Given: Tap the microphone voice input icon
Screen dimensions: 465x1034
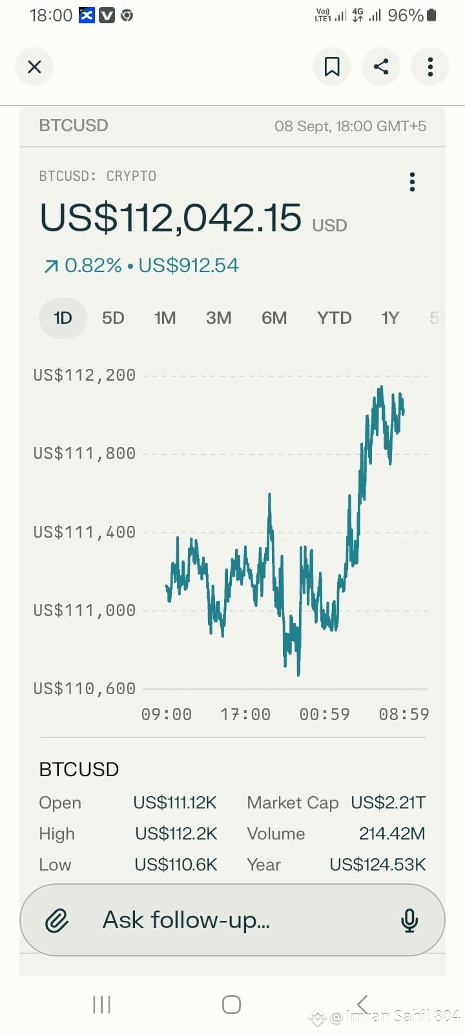Looking at the screenshot, I should click(409, 920).
